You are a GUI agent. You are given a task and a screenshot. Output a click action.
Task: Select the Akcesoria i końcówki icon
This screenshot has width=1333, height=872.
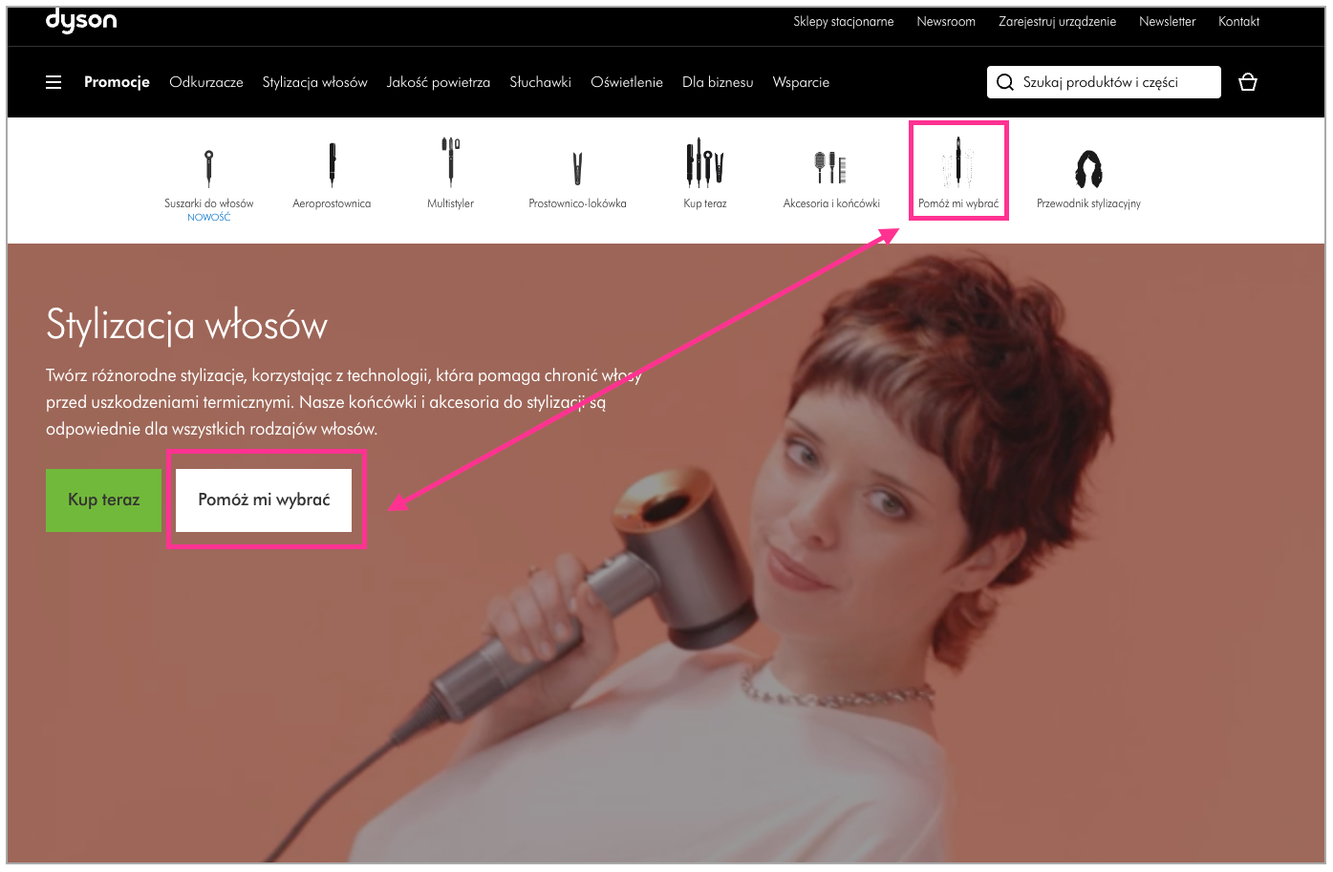click(830, 167)
